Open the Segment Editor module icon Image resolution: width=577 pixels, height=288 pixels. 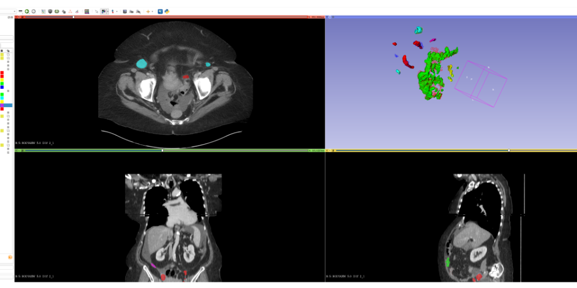coord(77,12)
